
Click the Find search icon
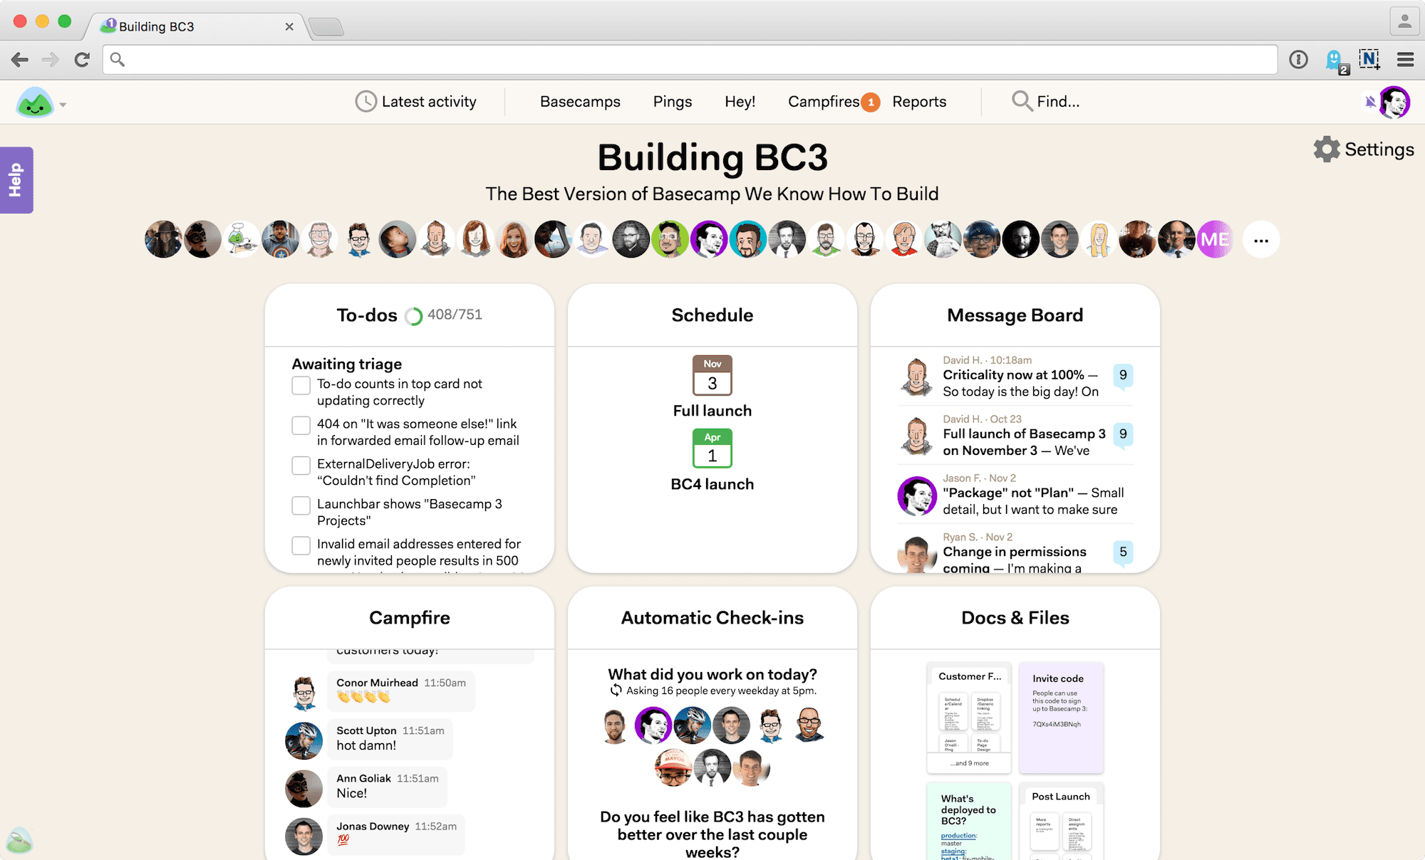point(1019,100)
